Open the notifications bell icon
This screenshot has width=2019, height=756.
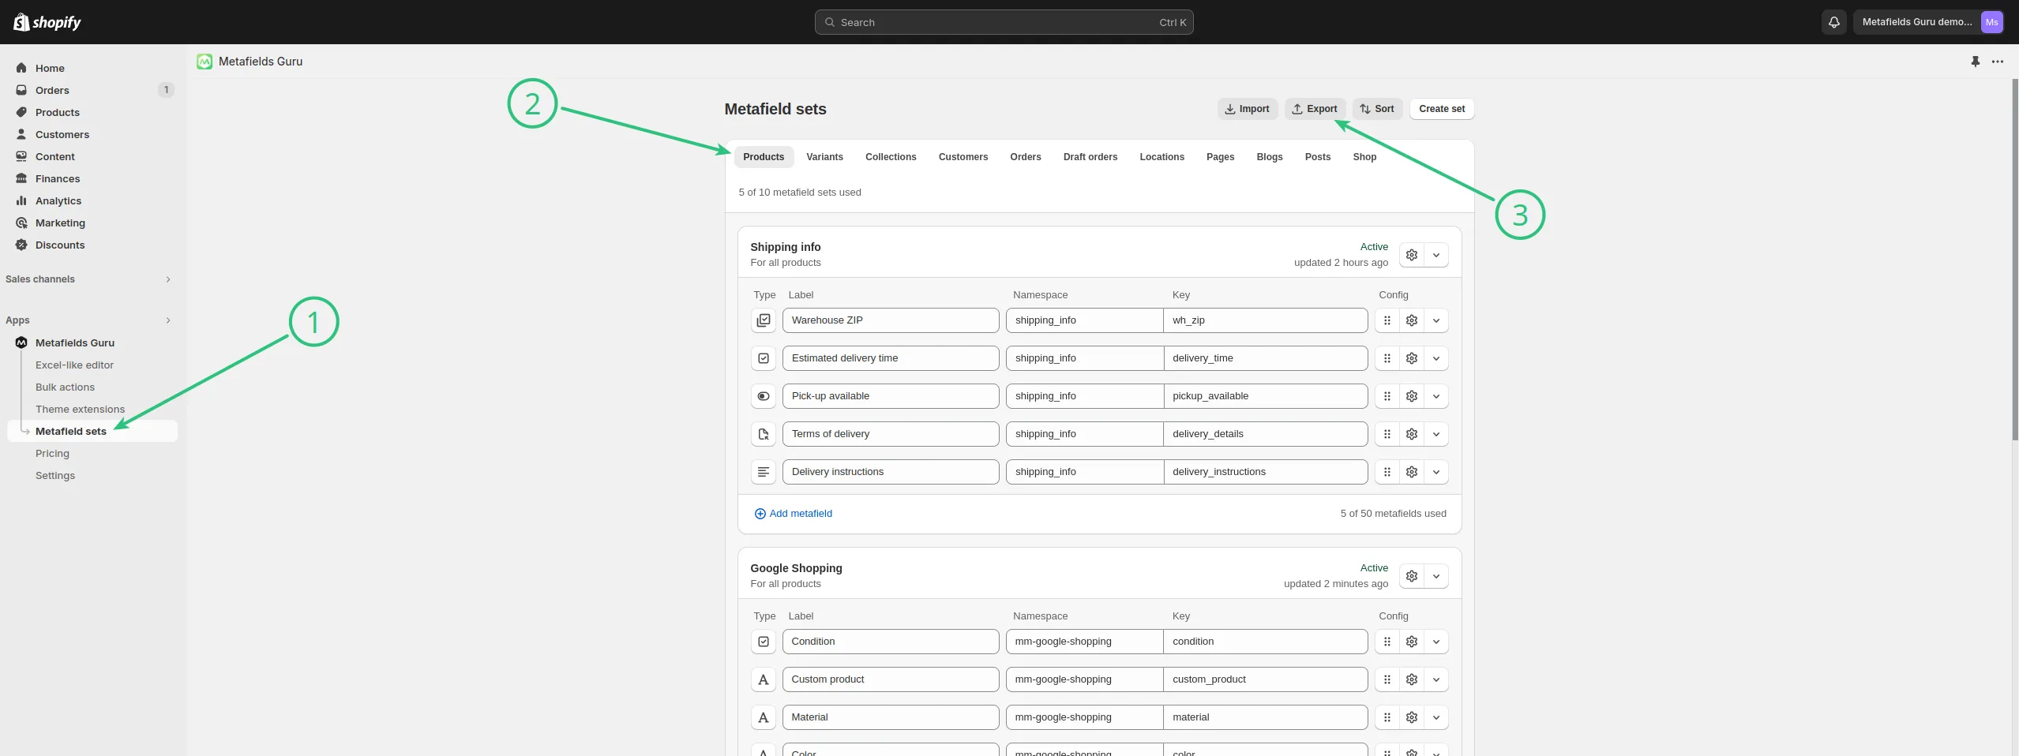1833,22
